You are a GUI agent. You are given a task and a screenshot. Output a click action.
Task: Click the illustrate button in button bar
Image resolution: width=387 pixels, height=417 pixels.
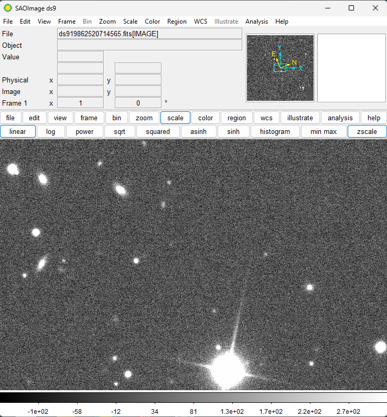point(300,118)
